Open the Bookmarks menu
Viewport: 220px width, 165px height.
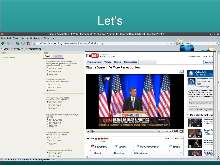(x=36, y=38)
